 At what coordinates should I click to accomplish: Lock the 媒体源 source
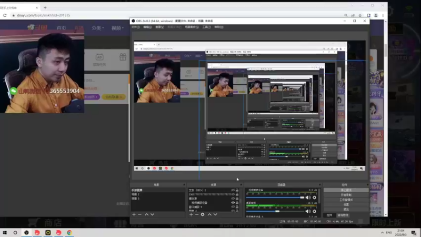pos(237,199)
